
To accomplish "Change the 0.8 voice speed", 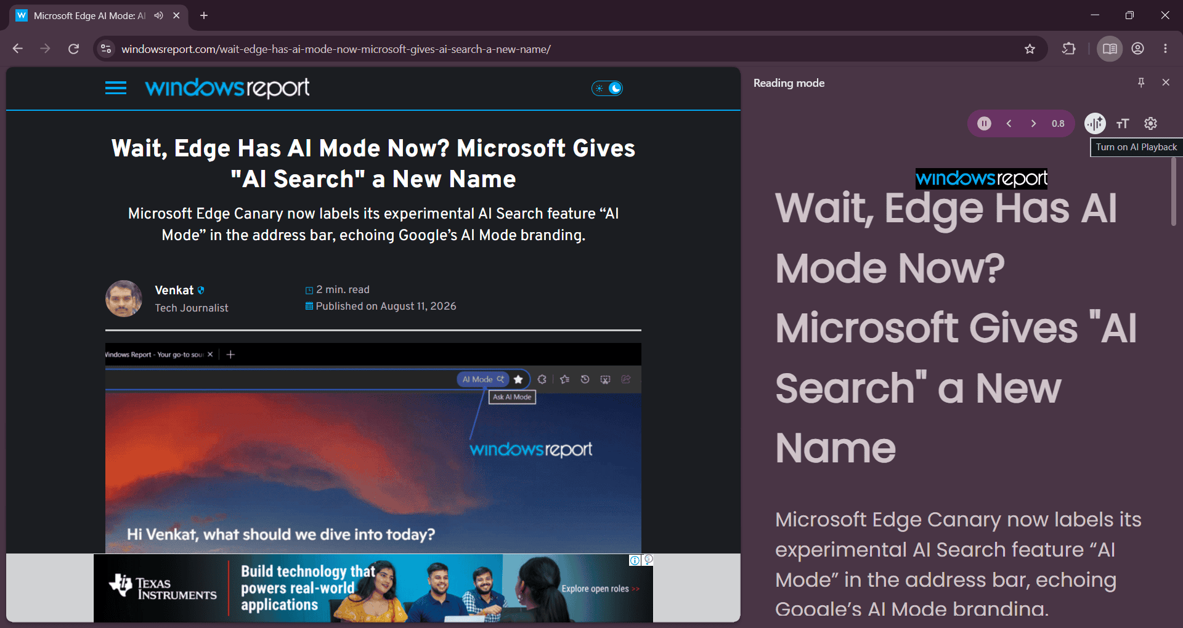I will point(1058,124).
